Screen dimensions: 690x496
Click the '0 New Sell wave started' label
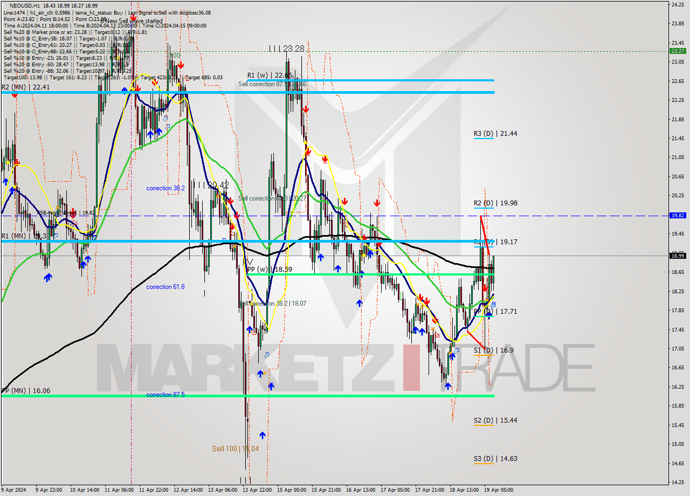131,21
